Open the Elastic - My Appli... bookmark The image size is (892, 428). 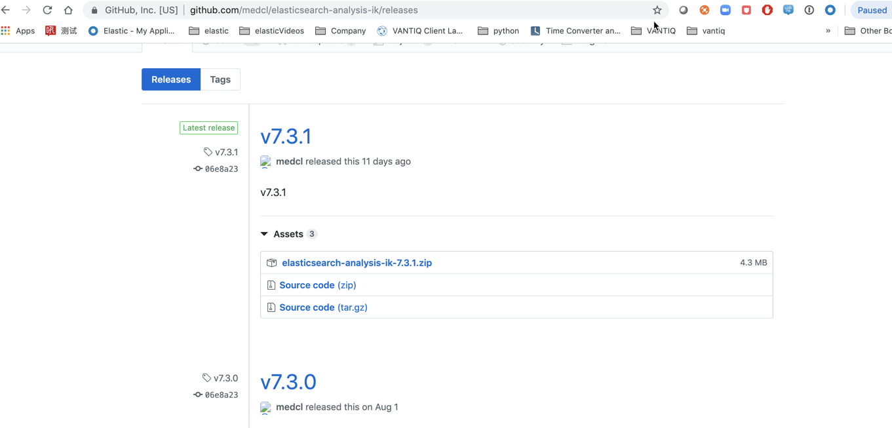tap(131, 31)
